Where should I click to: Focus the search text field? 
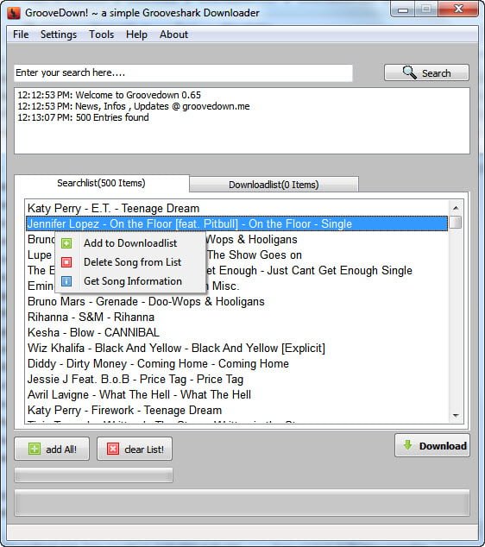click(x=183, y=72)
